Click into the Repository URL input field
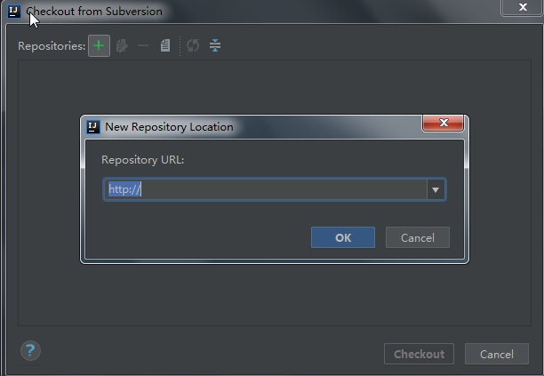 pyautogui.click(x=266, y=189)
